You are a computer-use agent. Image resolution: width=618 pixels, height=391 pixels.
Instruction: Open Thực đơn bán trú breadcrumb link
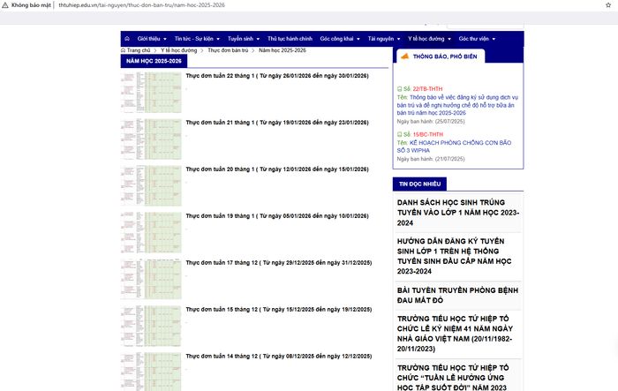coord(228,50)
